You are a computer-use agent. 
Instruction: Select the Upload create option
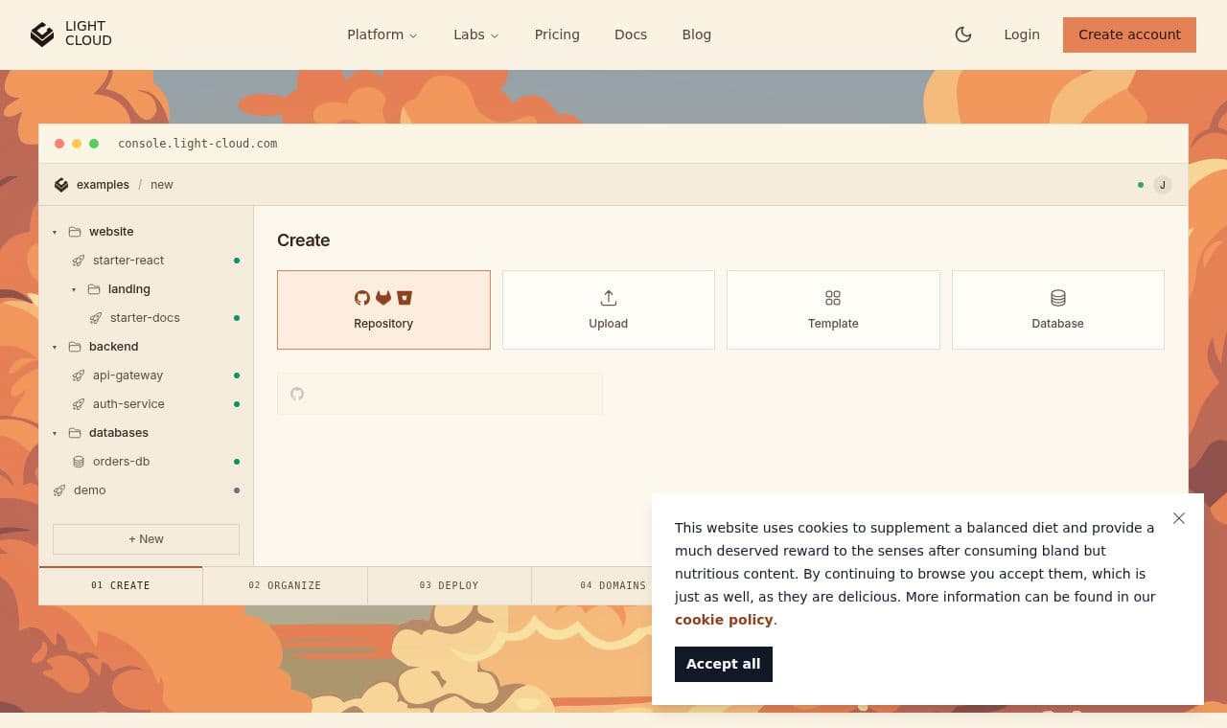[x=609, y=309]
